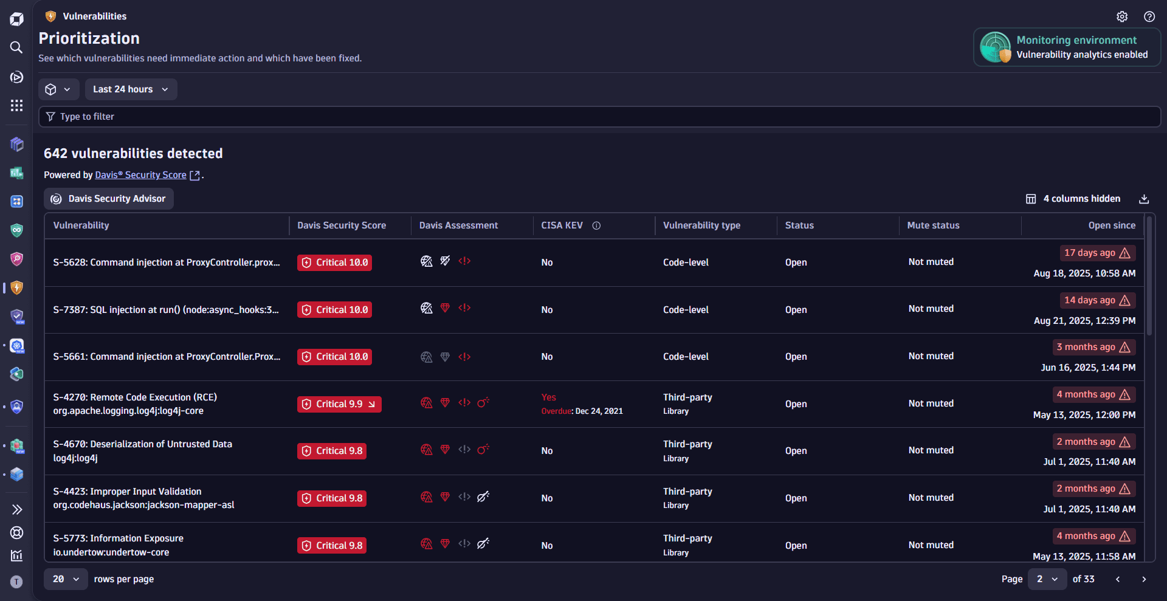The image size is (1167, 601).
Task: Go to the previous page
Action: pos(1118,579)
